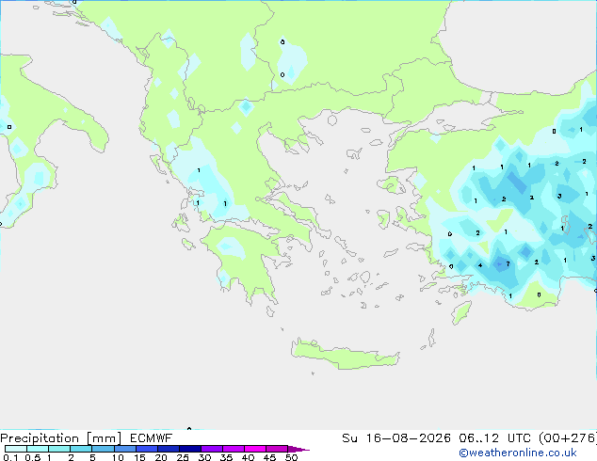Click the 30–35 mm purple legend swatch
The width and height of the screenshot is (597, 461).
coord(211,449)
